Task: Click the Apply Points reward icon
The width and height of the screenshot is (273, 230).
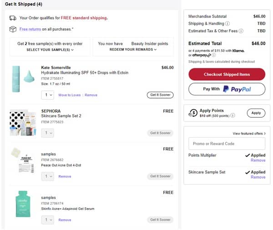Action: (x=193, y=113)
